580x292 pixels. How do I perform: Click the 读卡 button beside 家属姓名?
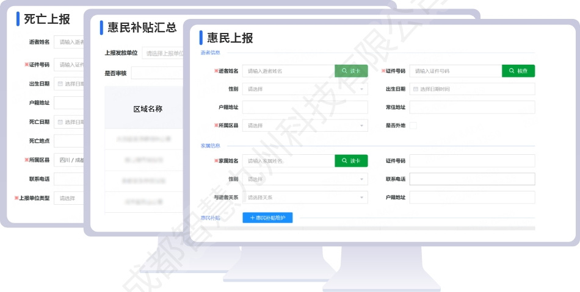351,161
